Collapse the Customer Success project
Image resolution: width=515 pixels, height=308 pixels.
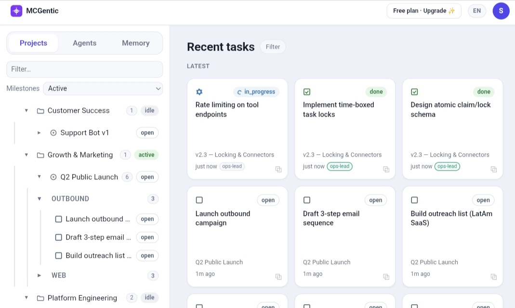click(26, 110)
